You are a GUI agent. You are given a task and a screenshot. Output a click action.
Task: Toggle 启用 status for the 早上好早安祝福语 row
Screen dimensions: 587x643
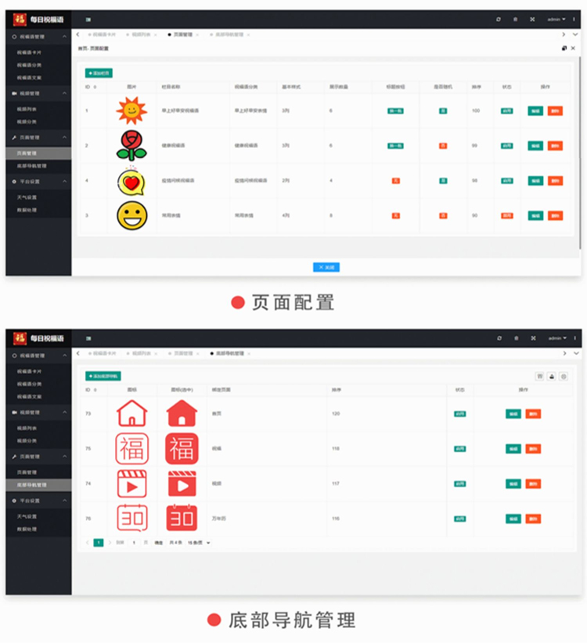(x=507, y=110)
